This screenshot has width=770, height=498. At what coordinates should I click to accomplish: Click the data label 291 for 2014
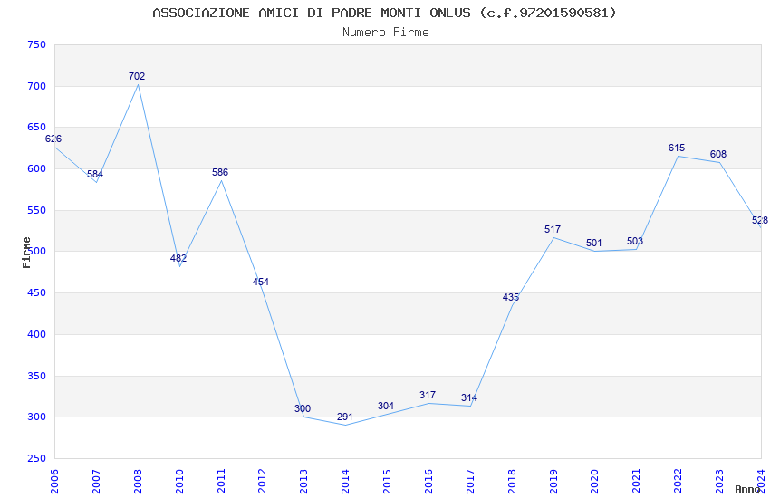coord(345,417)
